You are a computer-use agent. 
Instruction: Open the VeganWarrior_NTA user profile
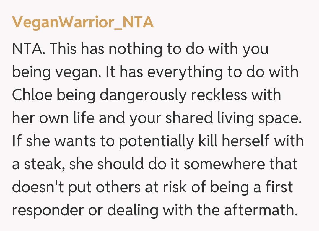click(83, 22)
